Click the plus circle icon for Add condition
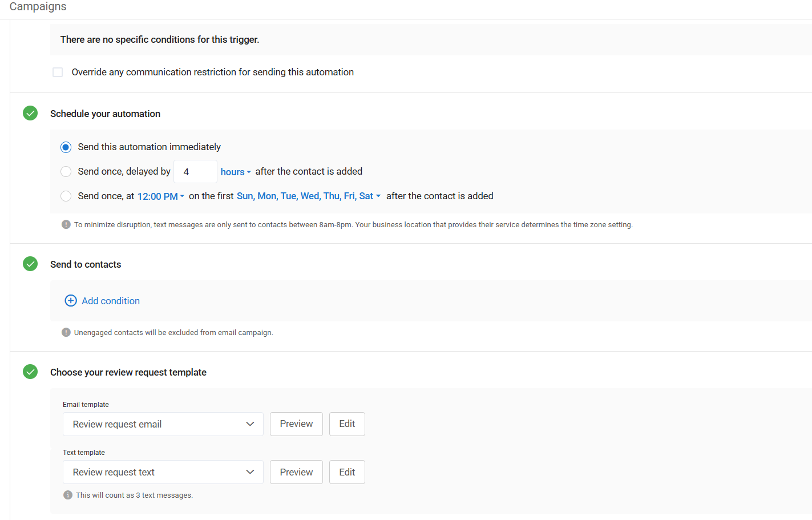Image resolution: width=812 pixels, height=520 pixels. 71,301
